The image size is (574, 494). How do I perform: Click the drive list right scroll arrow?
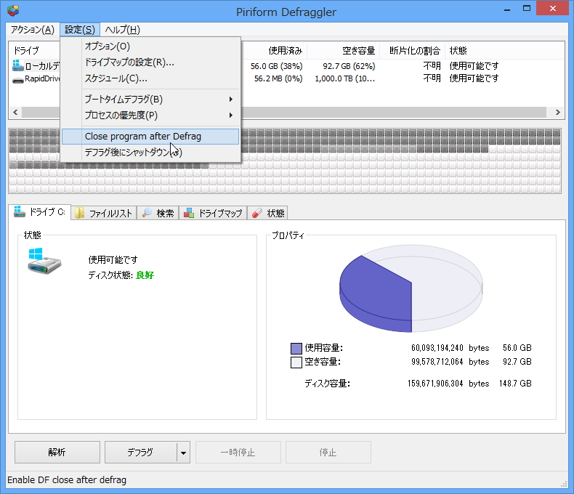[557, 112]
